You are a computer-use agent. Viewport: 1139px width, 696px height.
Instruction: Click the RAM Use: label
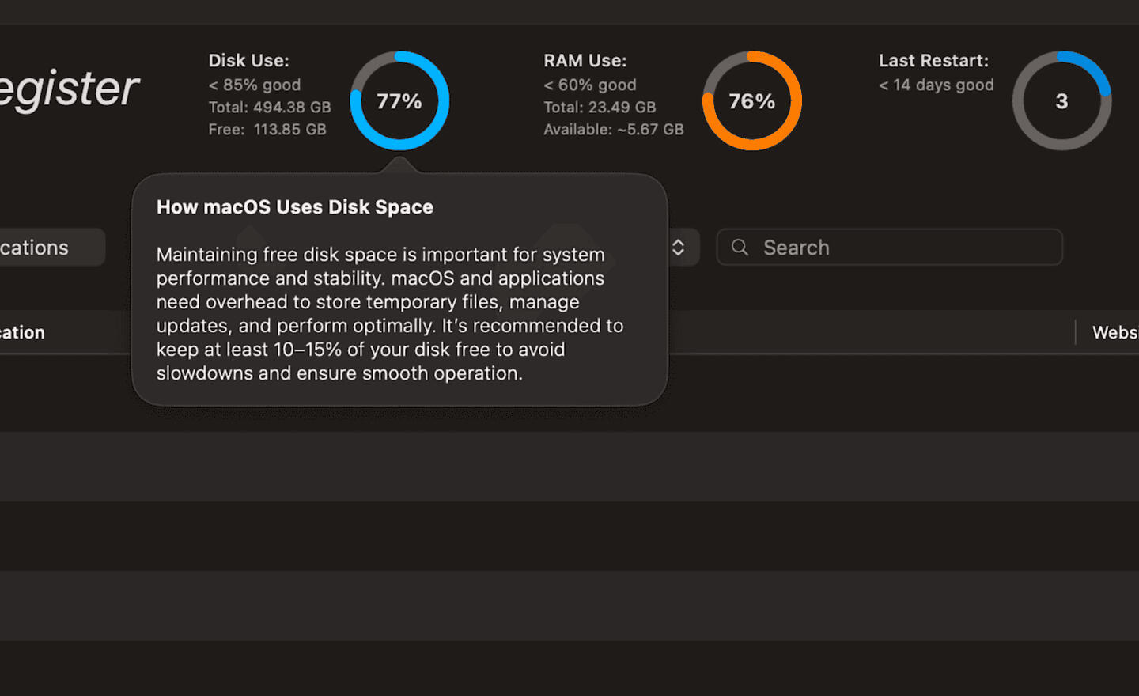tap(585, 61)
